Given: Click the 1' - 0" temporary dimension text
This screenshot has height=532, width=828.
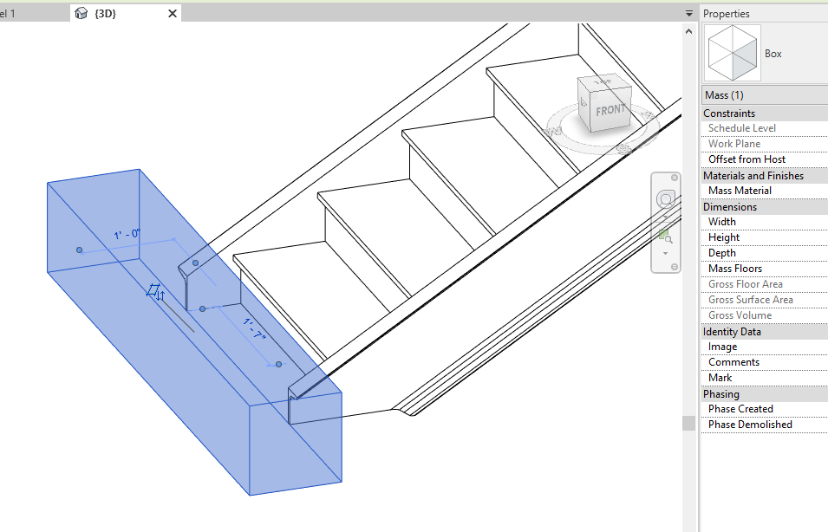Looking at the screenshot, I should pos(127,234).
